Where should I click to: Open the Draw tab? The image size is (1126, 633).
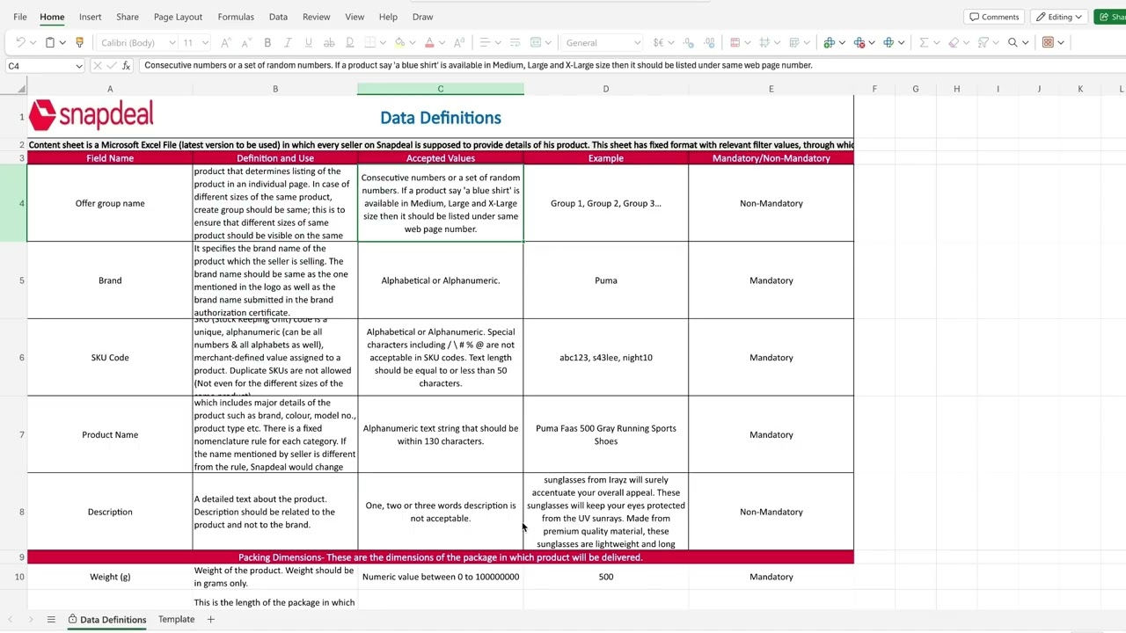[x=422, y=17]
